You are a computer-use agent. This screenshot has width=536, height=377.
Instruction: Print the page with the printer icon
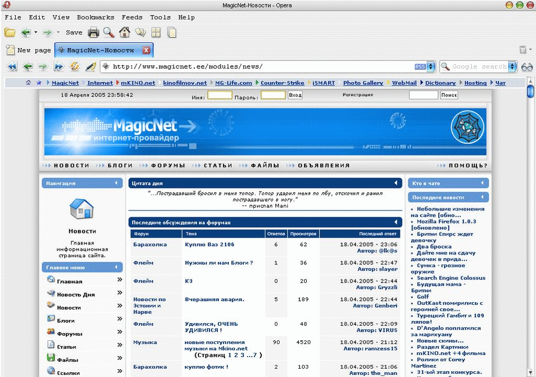93,32
